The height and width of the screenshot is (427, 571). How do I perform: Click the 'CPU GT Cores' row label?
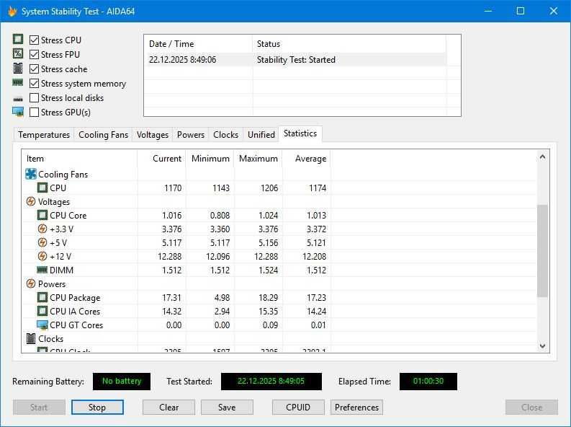(76, 325)
